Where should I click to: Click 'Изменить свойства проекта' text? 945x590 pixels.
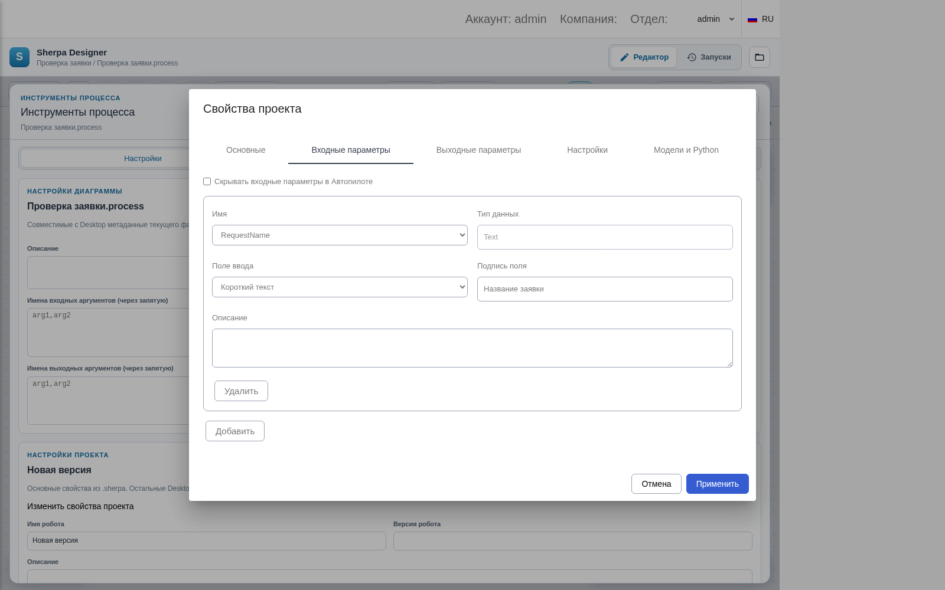[x=80, y=506]
